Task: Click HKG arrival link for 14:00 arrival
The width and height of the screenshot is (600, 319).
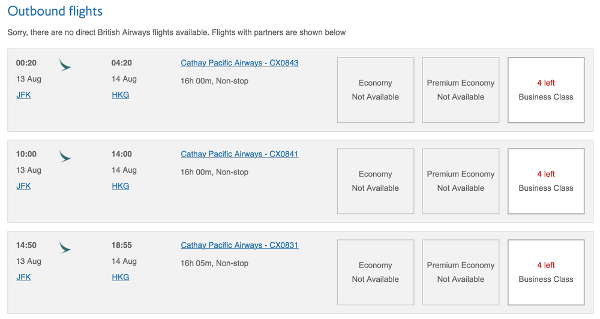Action: (121, 186)
